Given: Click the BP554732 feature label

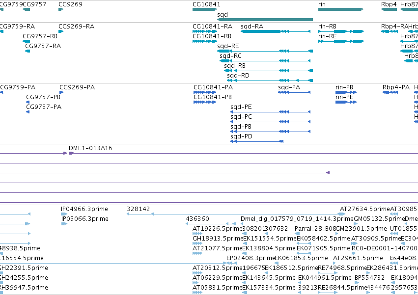Looking at the screenshot, I should (369, 278).
